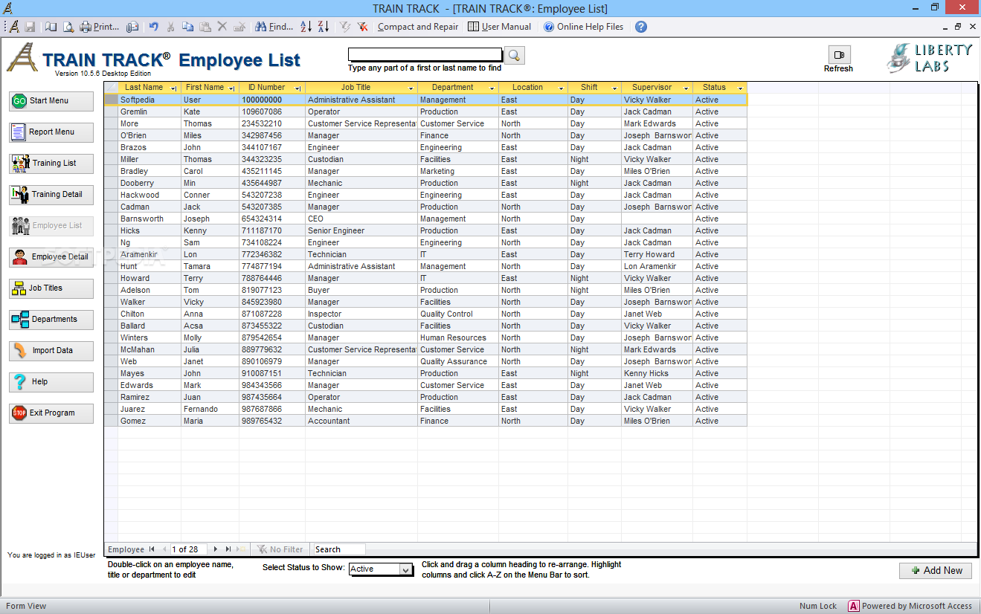The width and height of the screenshot is (981, 614).
Task: Open the User Manual
Action: point(499,27)
